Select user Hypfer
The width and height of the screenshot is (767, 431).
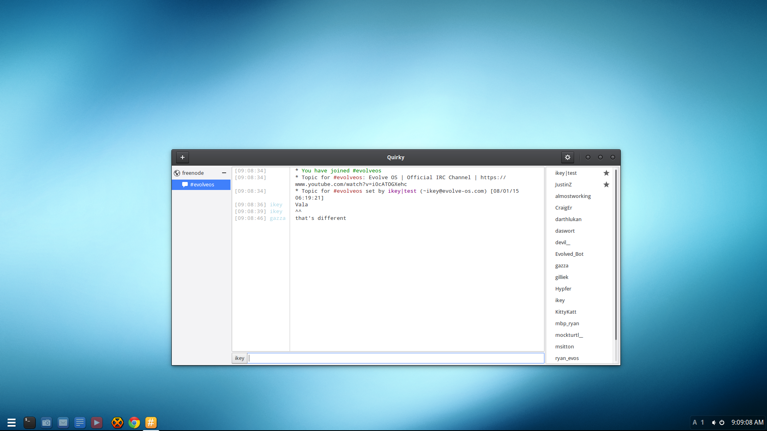pos(563,289)
